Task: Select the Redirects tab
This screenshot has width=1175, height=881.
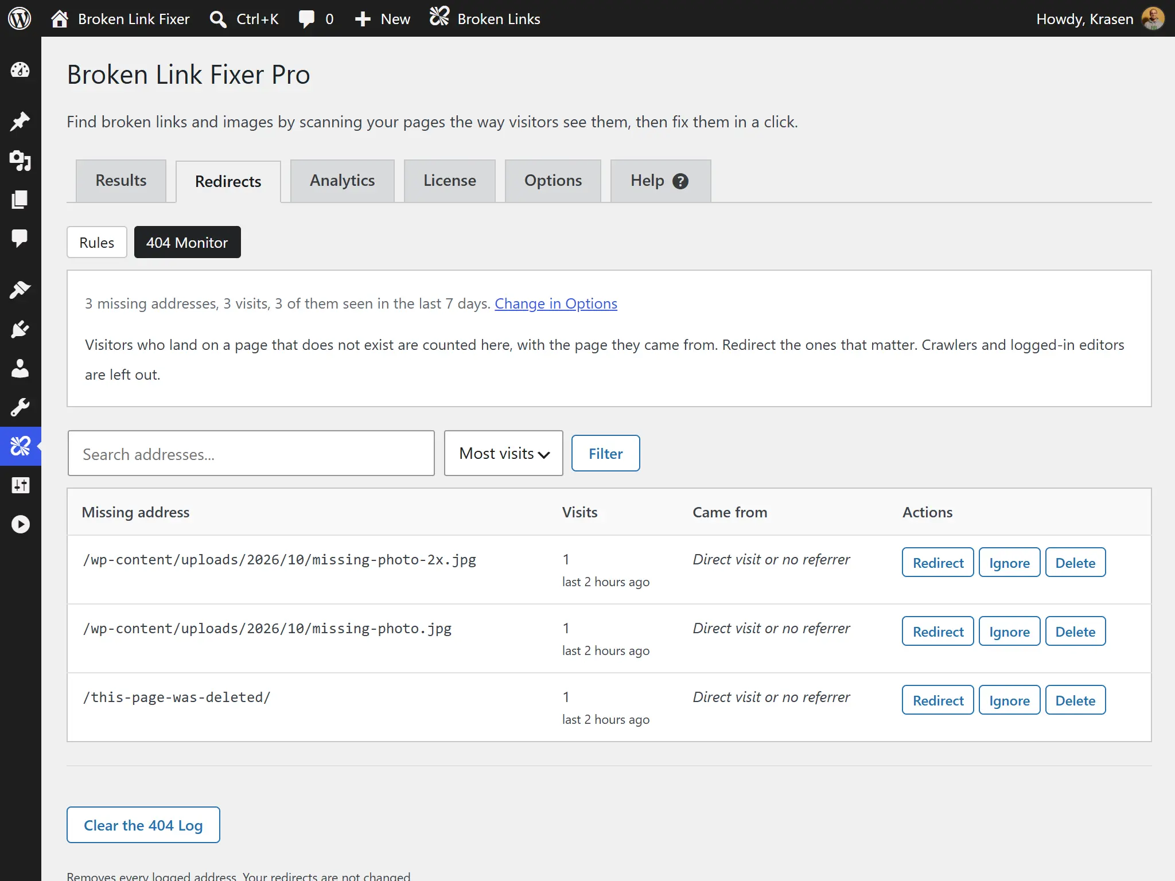Action: click(x=228, y=182)
